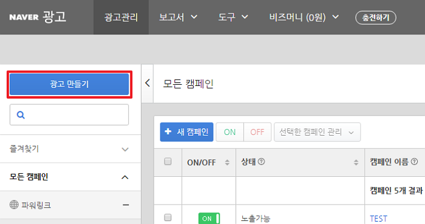Click the NAVER 광고 logo
This screenshot has height=224, width=425.
(x=38, y=17)
